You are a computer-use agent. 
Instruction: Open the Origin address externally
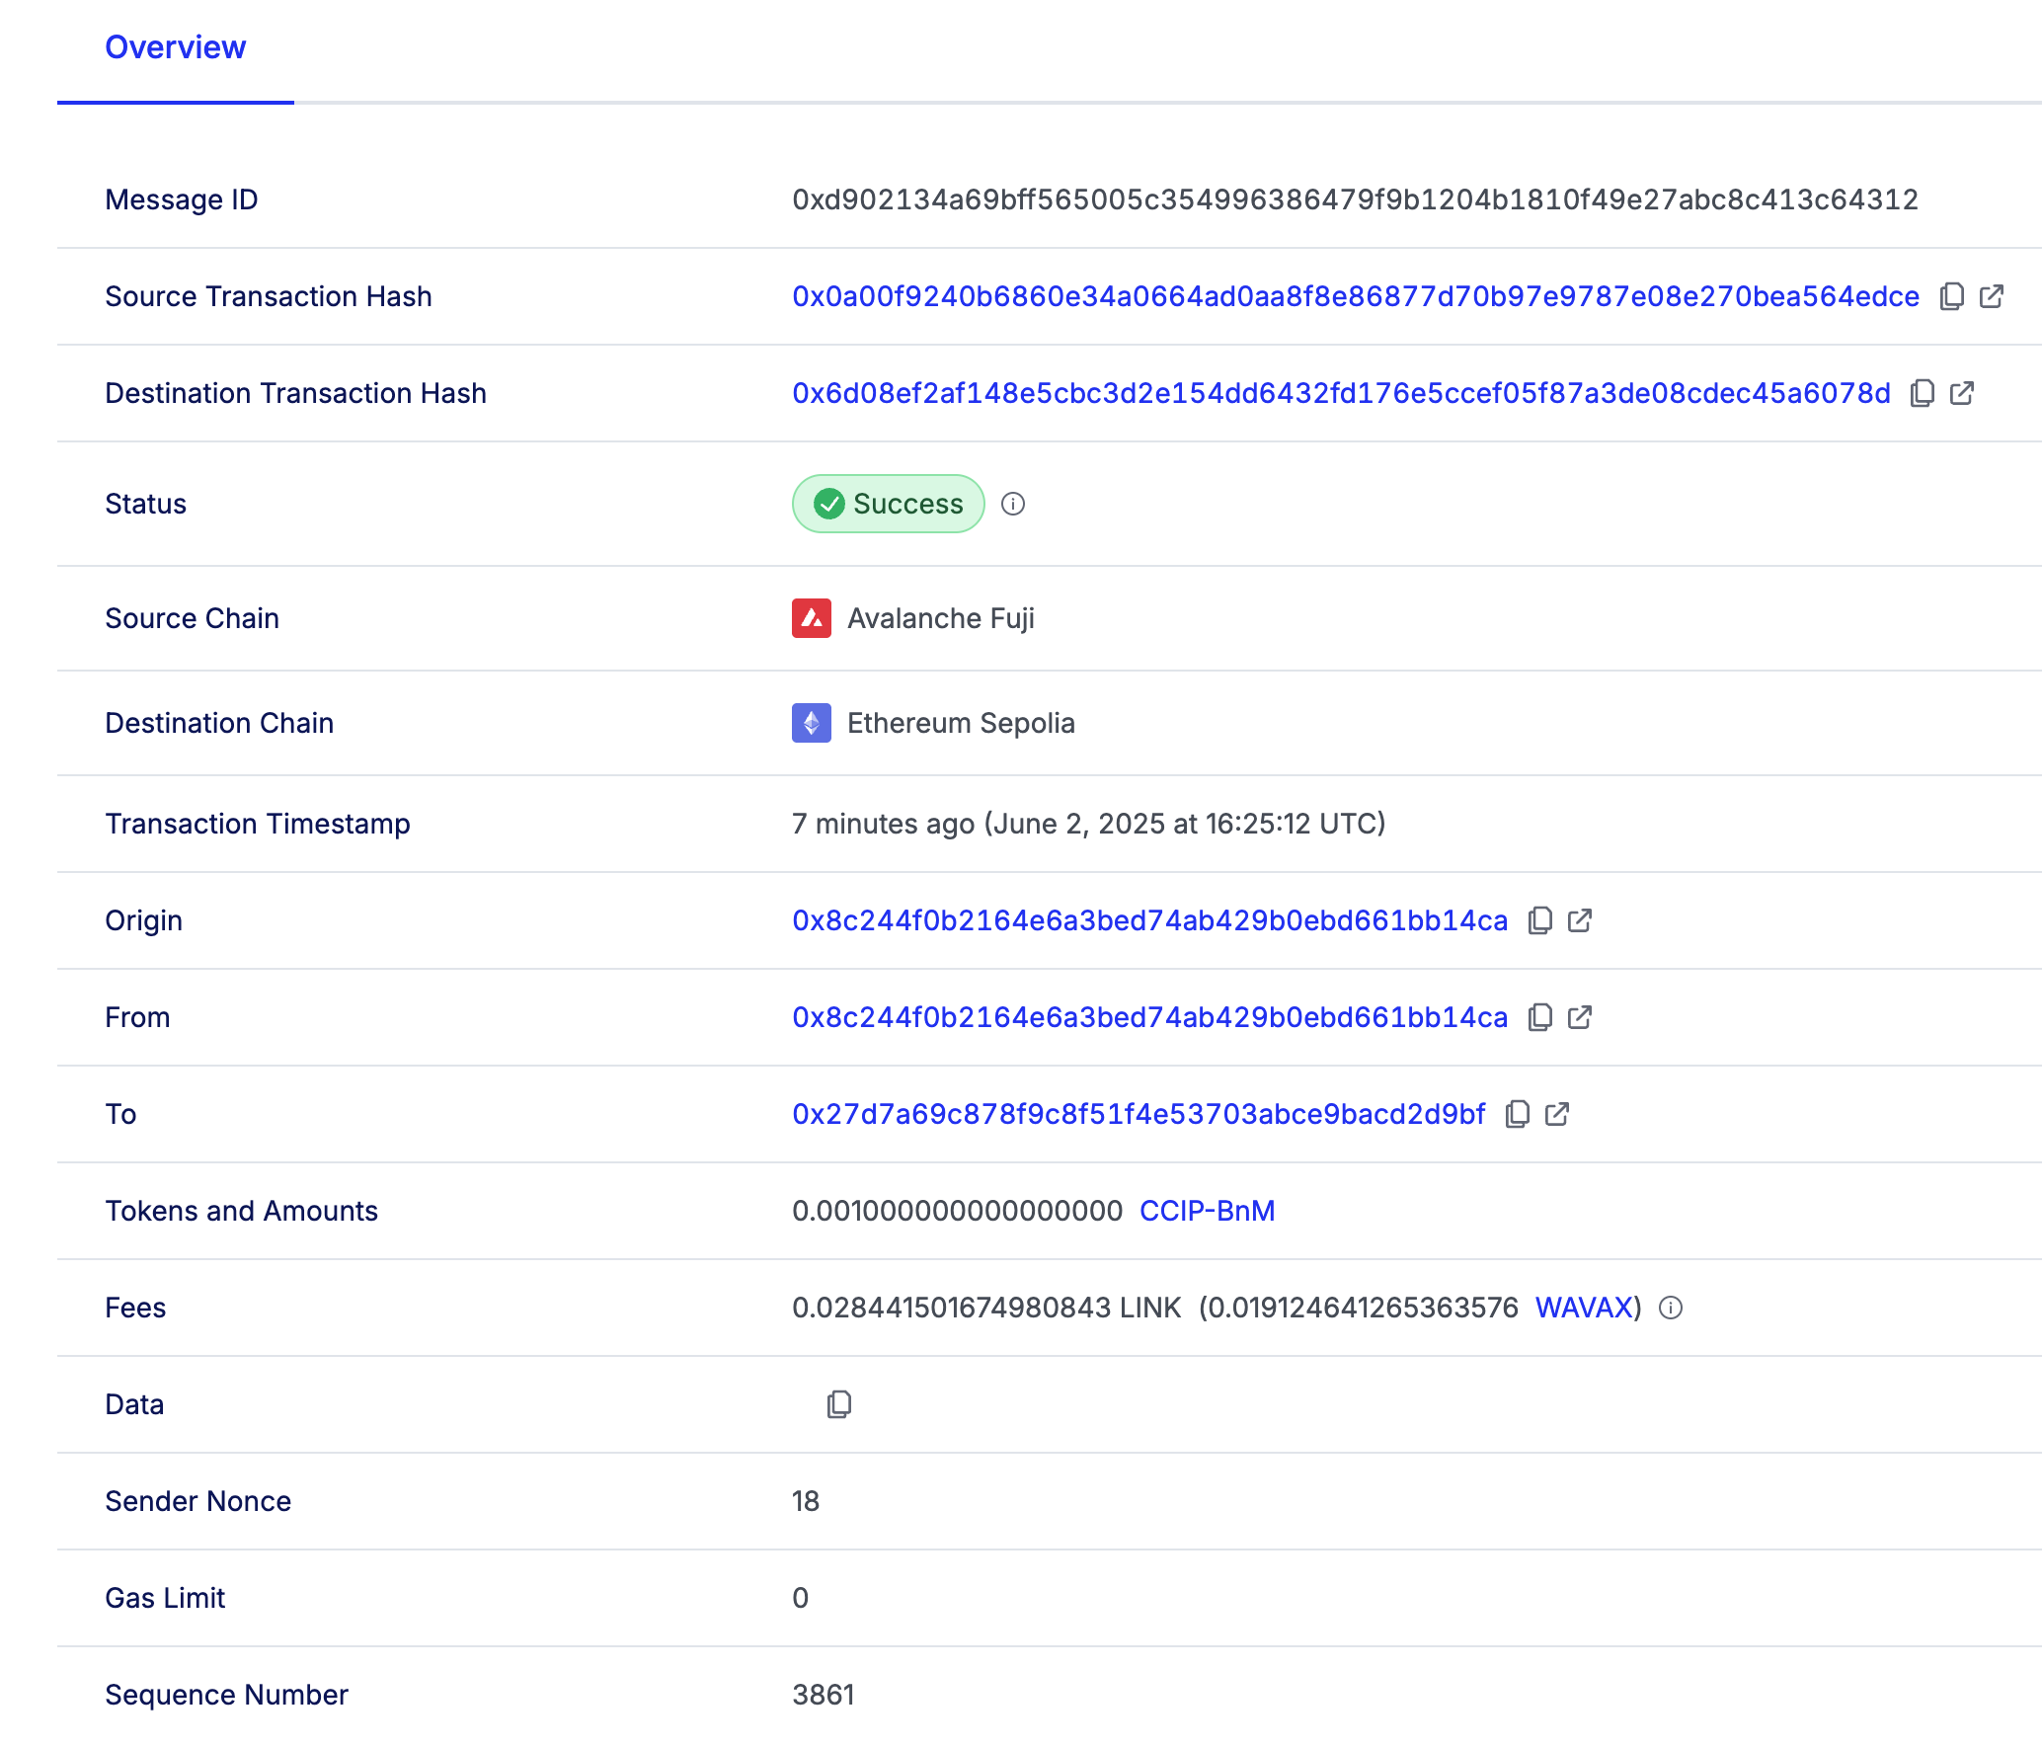tap(1580, 919)
